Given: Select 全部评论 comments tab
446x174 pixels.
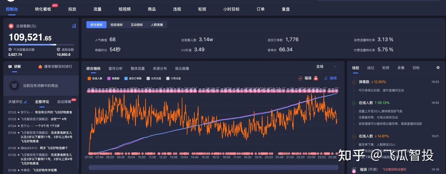Looking at the screenshot, I should click(x=42, y=102).
